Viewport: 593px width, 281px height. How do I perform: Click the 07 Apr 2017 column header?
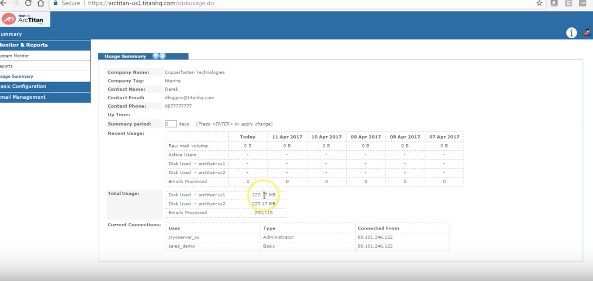444,137
